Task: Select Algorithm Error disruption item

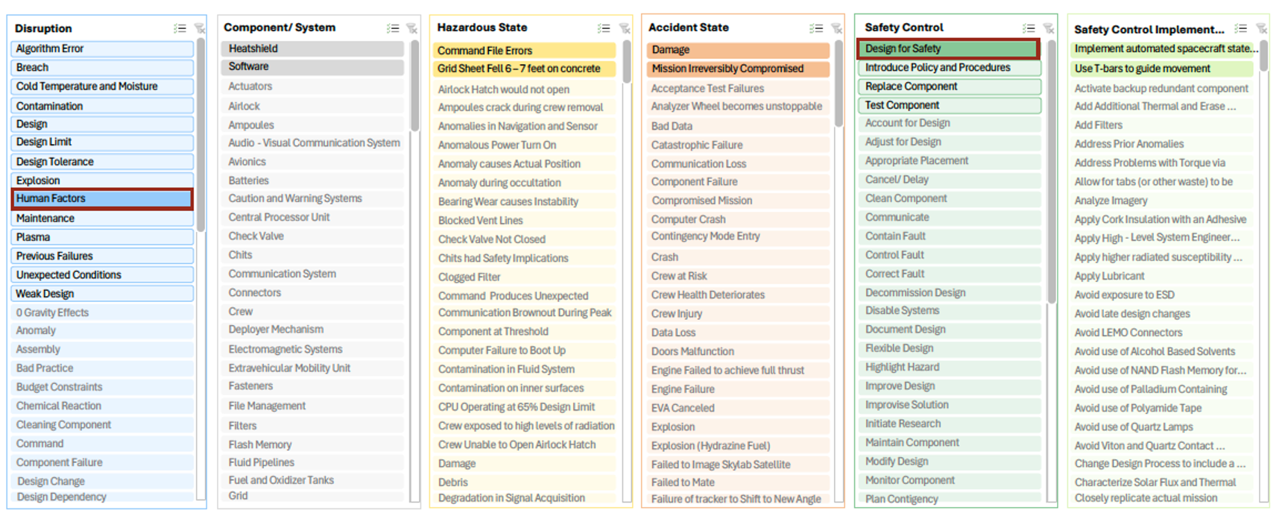Action: pyautogui.click(x=102, y=48)
